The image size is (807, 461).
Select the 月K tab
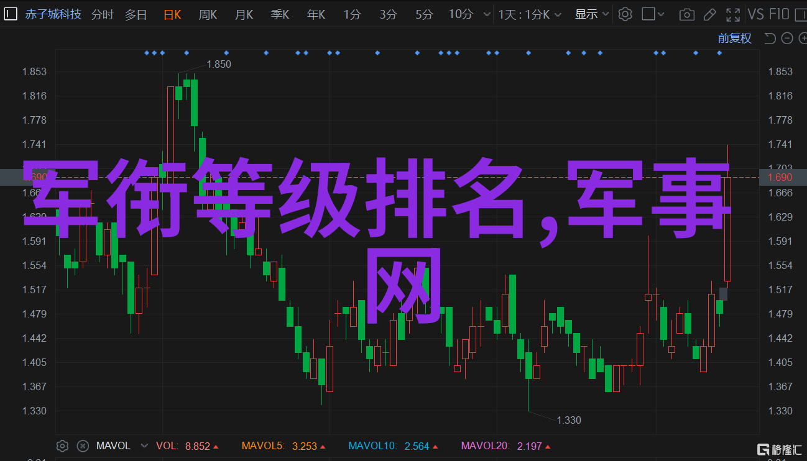pos(244,14)
